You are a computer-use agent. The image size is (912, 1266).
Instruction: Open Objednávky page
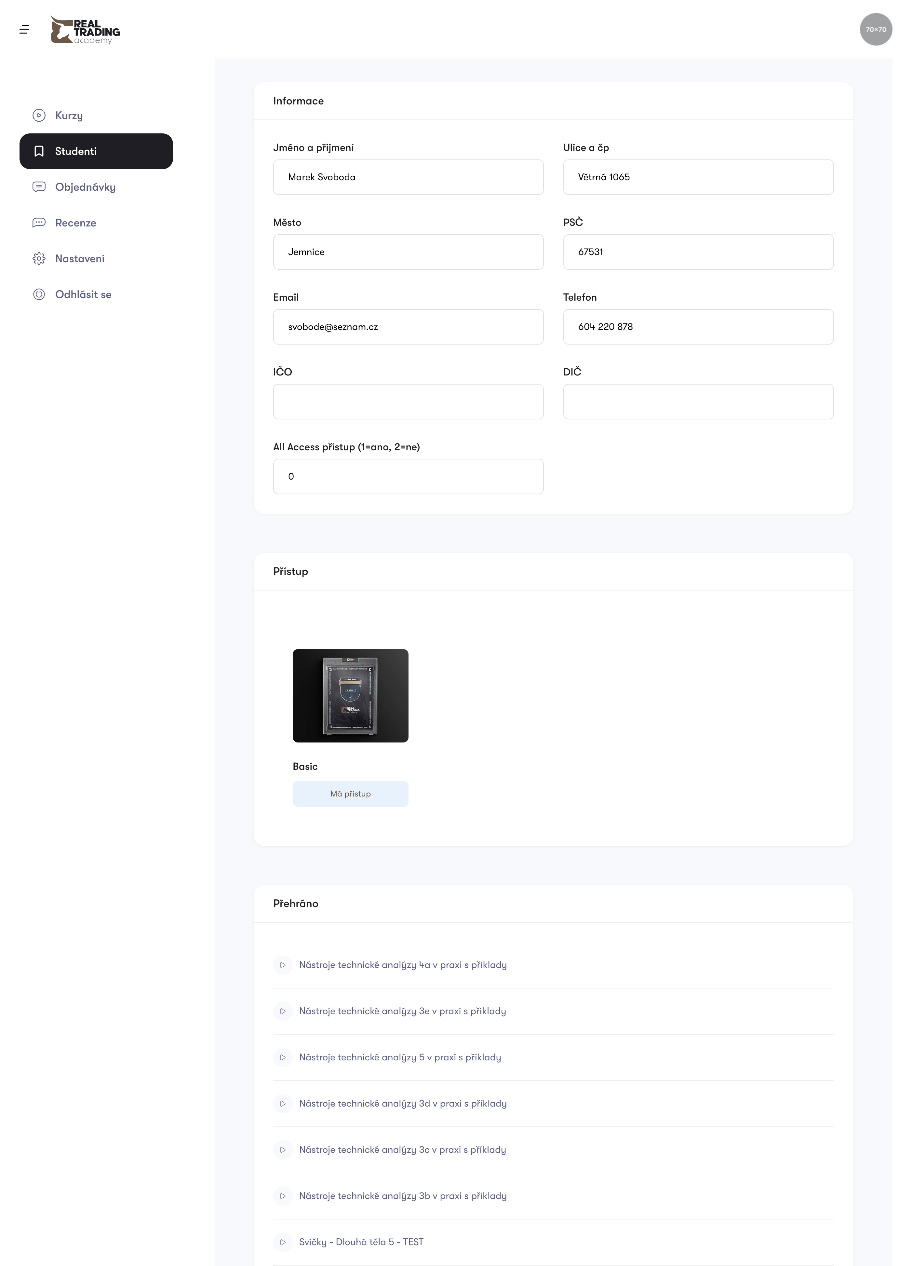click(96, 187)
